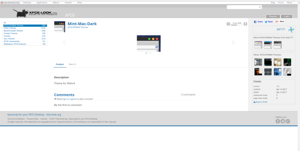Screen dimensions: 300x151
Task: Open Google+ icon in footer
Action: (288, 121)
